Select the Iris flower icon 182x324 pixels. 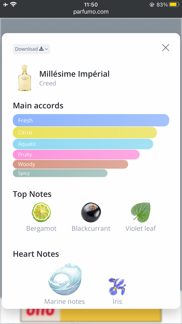click(x=117, y=286)
